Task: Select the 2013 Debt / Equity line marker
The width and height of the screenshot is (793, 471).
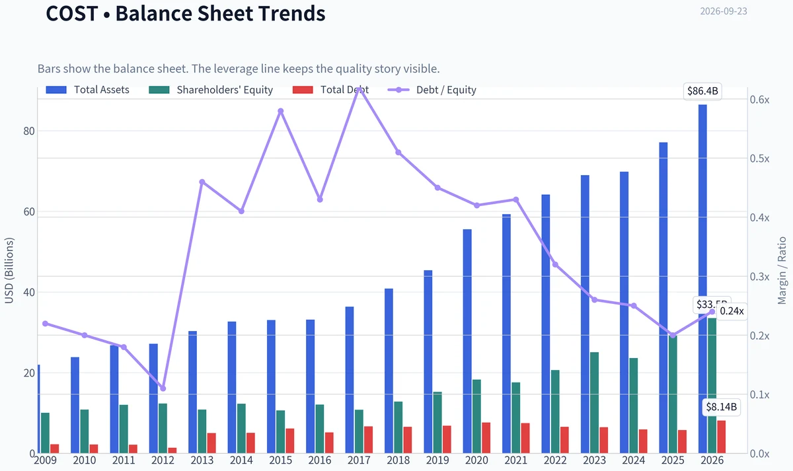Action: pyautogui.click(x=202, y=182)
